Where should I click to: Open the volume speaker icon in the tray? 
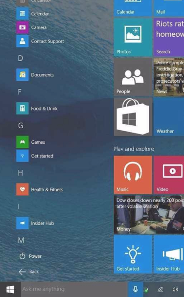point(175,289)
